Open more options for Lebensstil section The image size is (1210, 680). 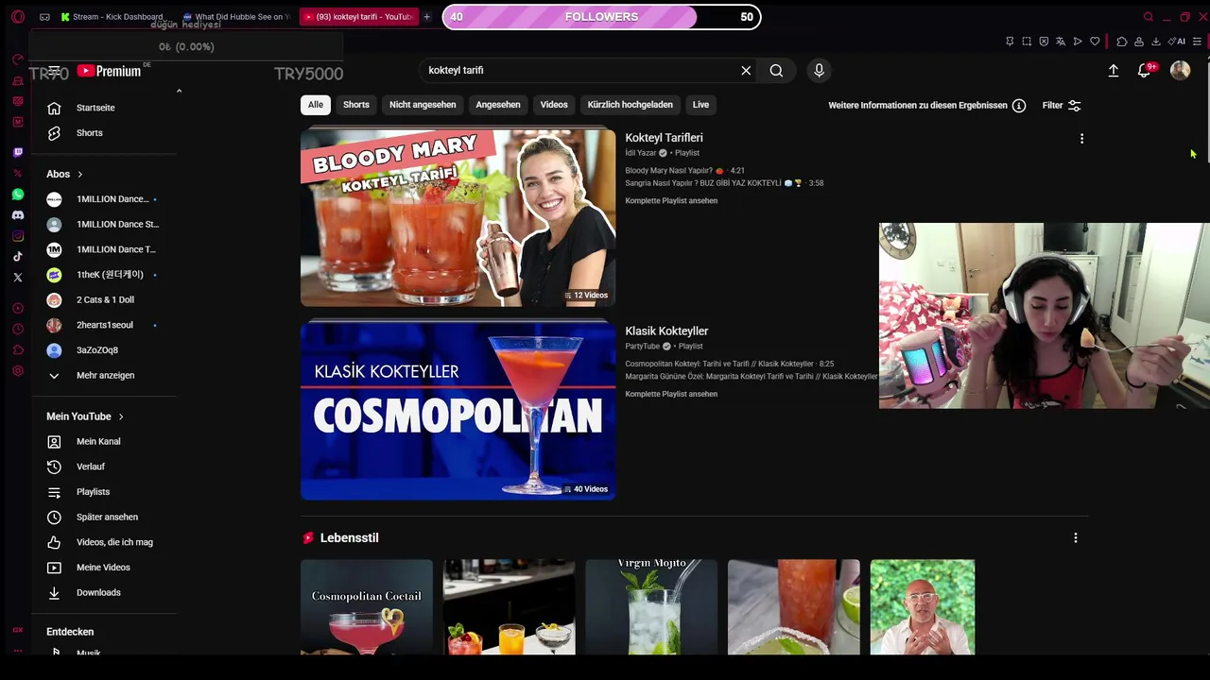coord(1075,538)
